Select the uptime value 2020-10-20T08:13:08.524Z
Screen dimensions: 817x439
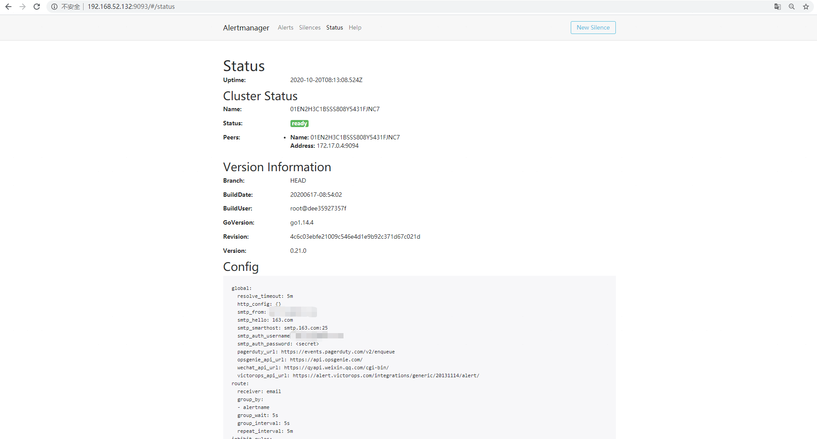[326, 80]
